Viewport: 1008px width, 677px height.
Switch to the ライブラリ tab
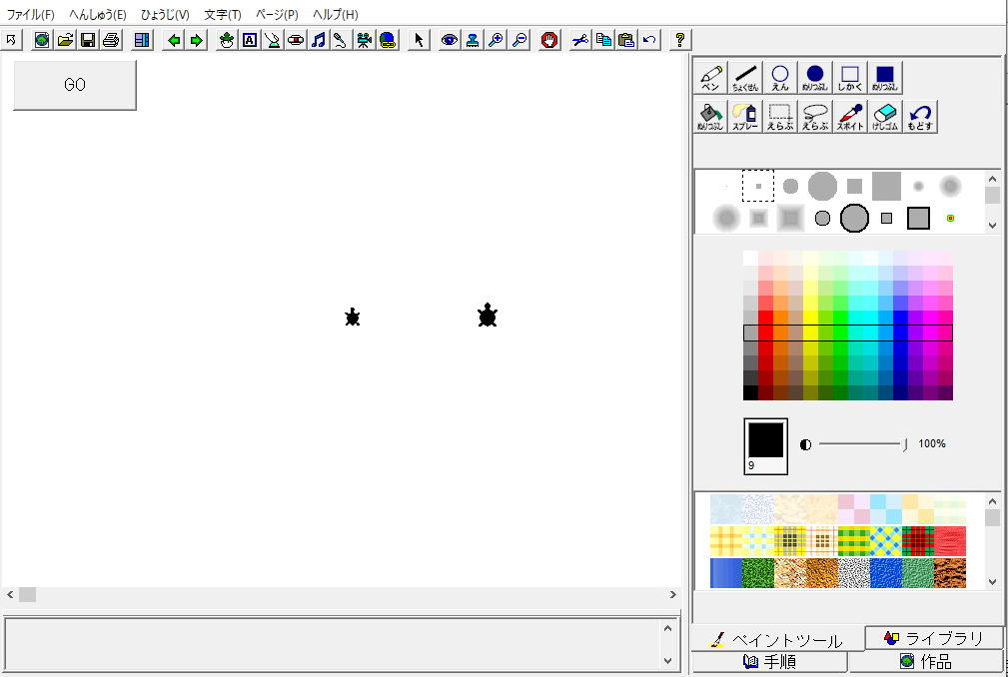[x=934, y=638]
